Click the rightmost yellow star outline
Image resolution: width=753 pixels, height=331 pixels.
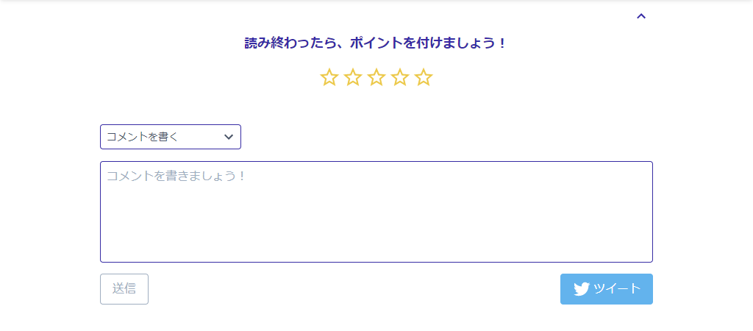(x=424, y=77)
